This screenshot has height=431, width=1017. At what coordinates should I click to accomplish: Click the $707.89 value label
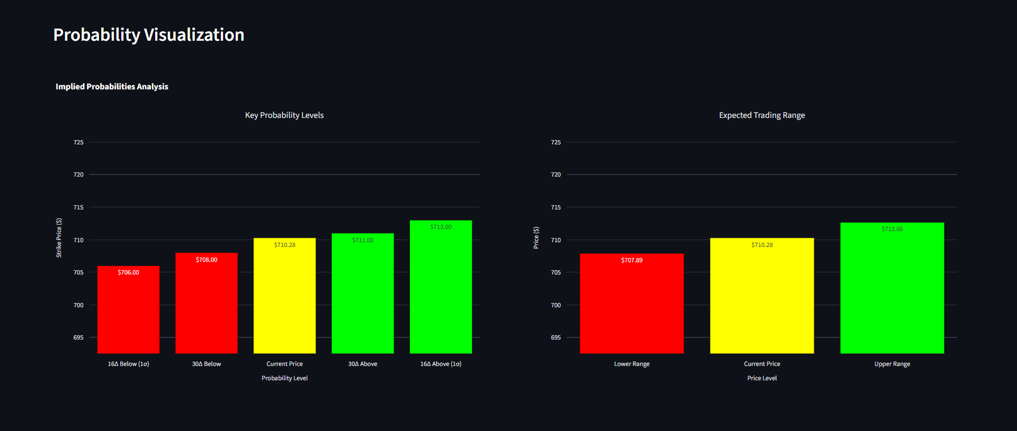(x=631, y=260)
